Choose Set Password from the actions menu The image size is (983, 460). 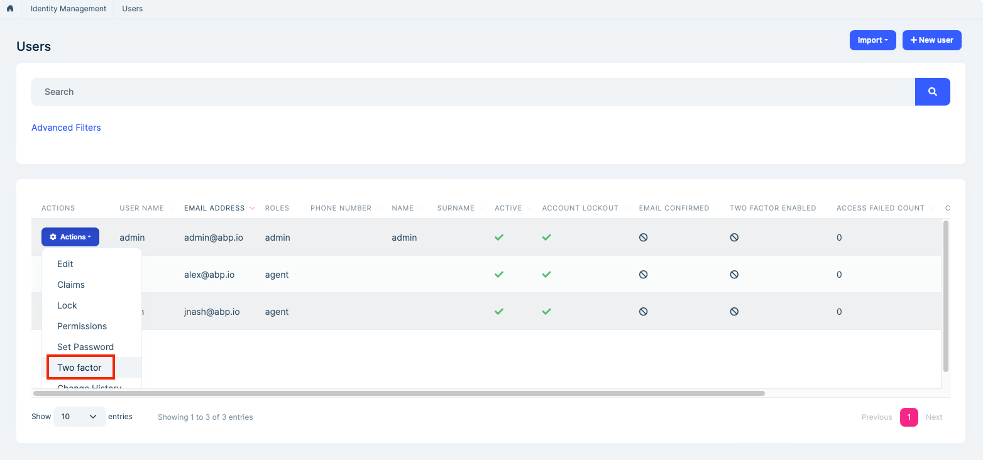[85, 346]
